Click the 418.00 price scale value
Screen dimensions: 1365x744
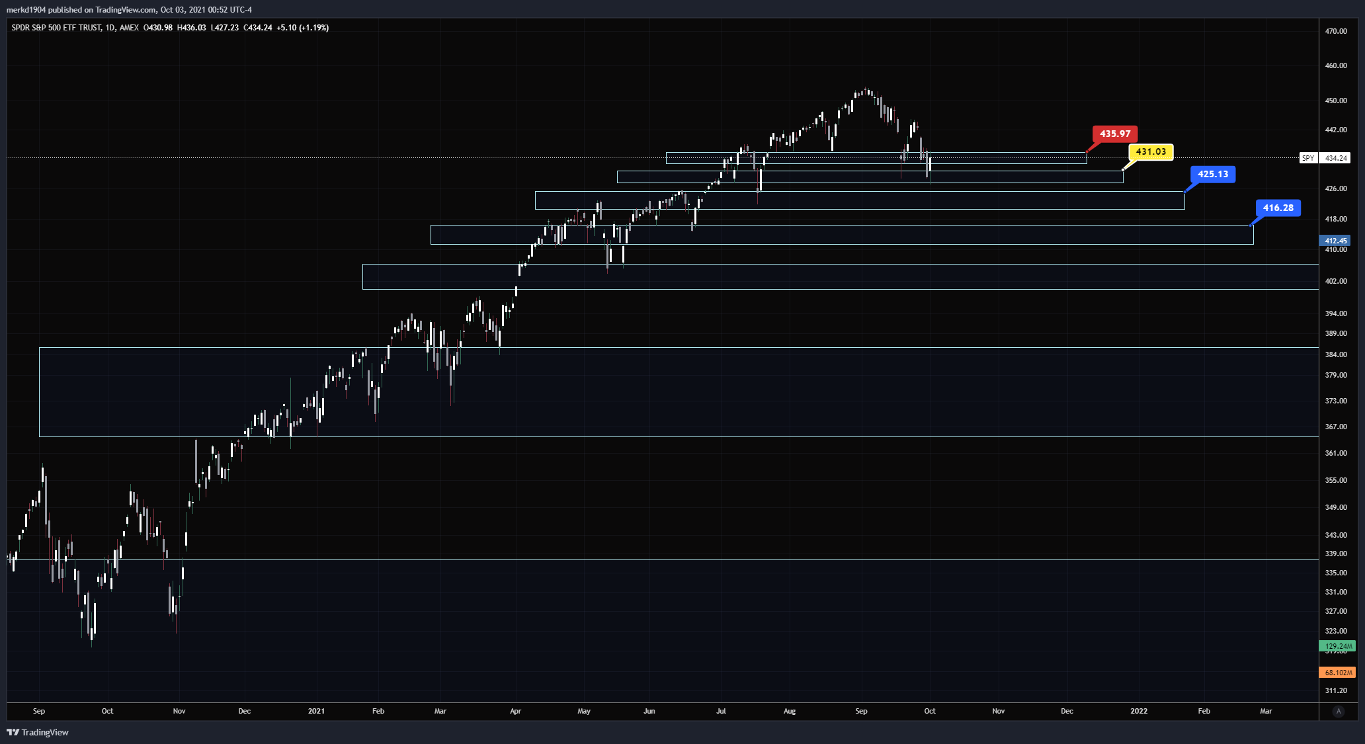1336,219
